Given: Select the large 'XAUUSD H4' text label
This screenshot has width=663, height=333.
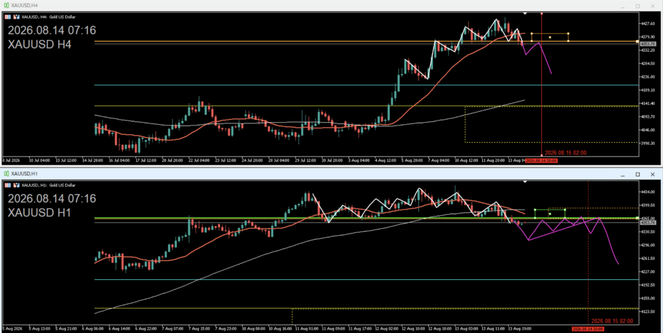Looking at the screenshot, I should [39, 45].
